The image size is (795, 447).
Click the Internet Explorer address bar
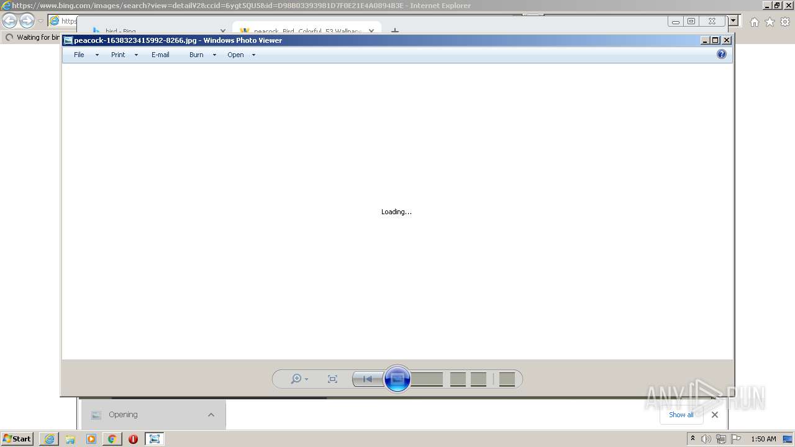[x=62, y=21]
